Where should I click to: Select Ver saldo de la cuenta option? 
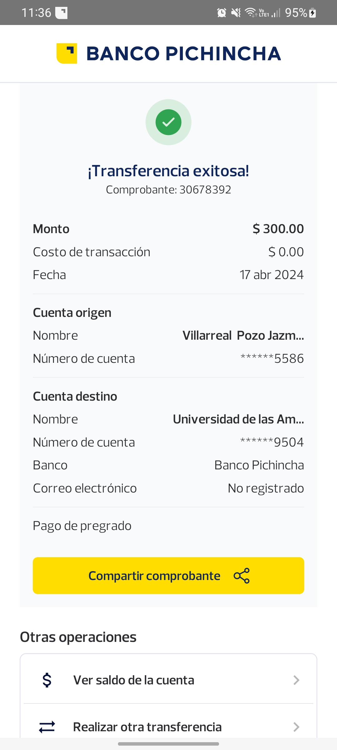[134, 680]
